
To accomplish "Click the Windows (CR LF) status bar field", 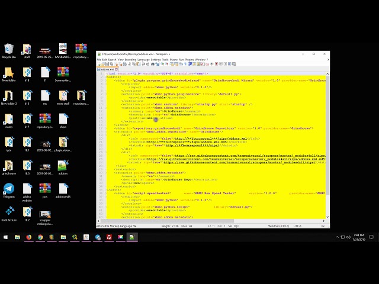I will click(278, 226).
